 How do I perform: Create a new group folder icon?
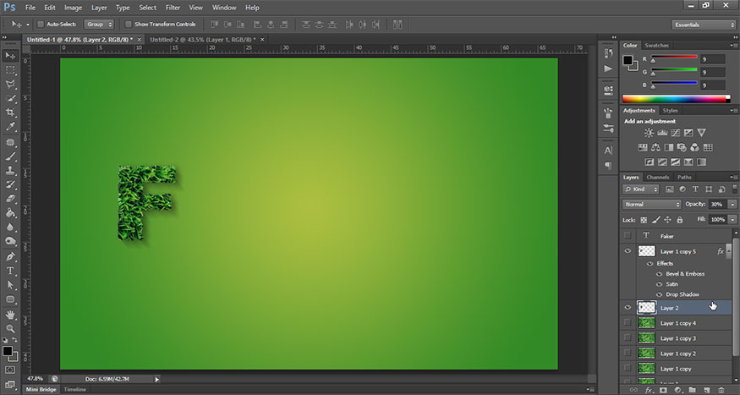click(692, 390)
